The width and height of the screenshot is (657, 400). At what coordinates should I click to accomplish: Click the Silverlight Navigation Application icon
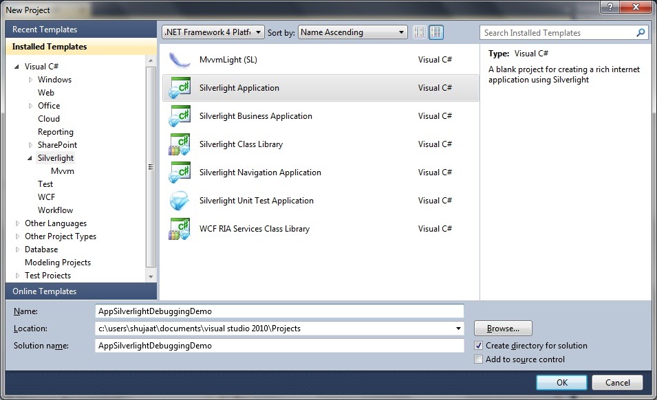tap(180, 173)
